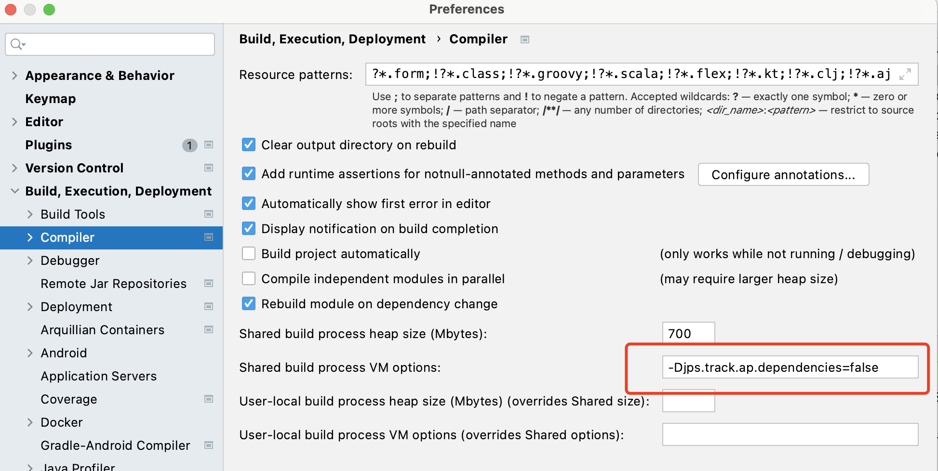Click the Shared build process heap size field
The image size is (938, 471).
click(x=688, y=333)
